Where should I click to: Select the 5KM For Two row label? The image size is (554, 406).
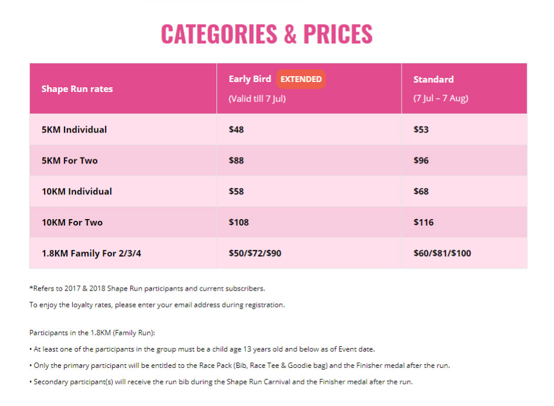click(70, 161)
